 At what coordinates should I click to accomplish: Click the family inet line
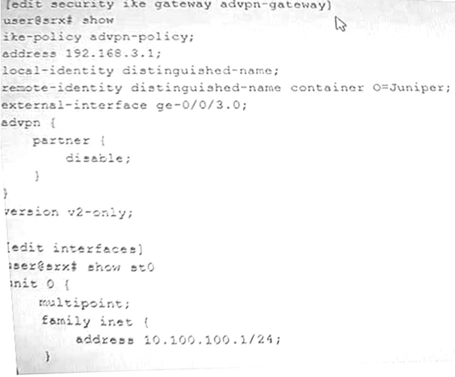click(95, 321)
